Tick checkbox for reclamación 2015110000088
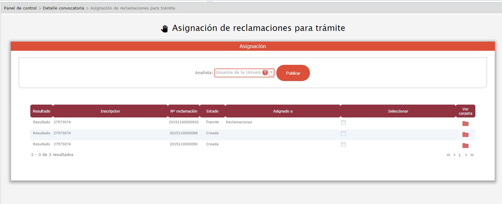 click(343, 133)
